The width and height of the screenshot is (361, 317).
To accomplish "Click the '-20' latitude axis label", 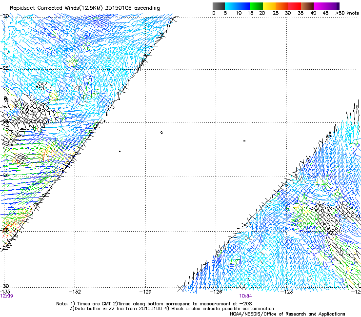I will [5, 16].
